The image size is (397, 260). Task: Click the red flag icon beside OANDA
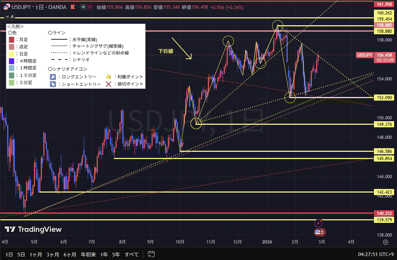73,7
